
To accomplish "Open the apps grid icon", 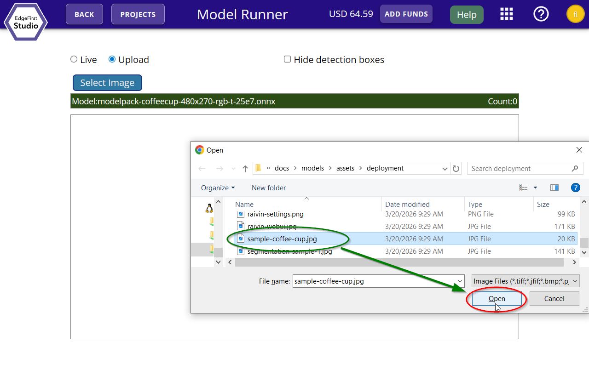I will click(x=506, y=14).
